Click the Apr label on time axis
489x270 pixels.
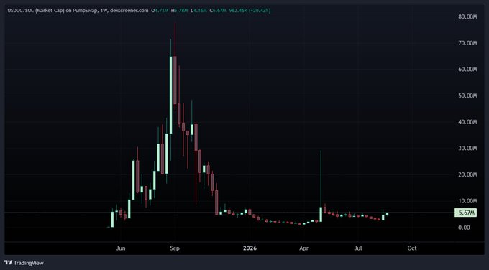pos(303,248)
